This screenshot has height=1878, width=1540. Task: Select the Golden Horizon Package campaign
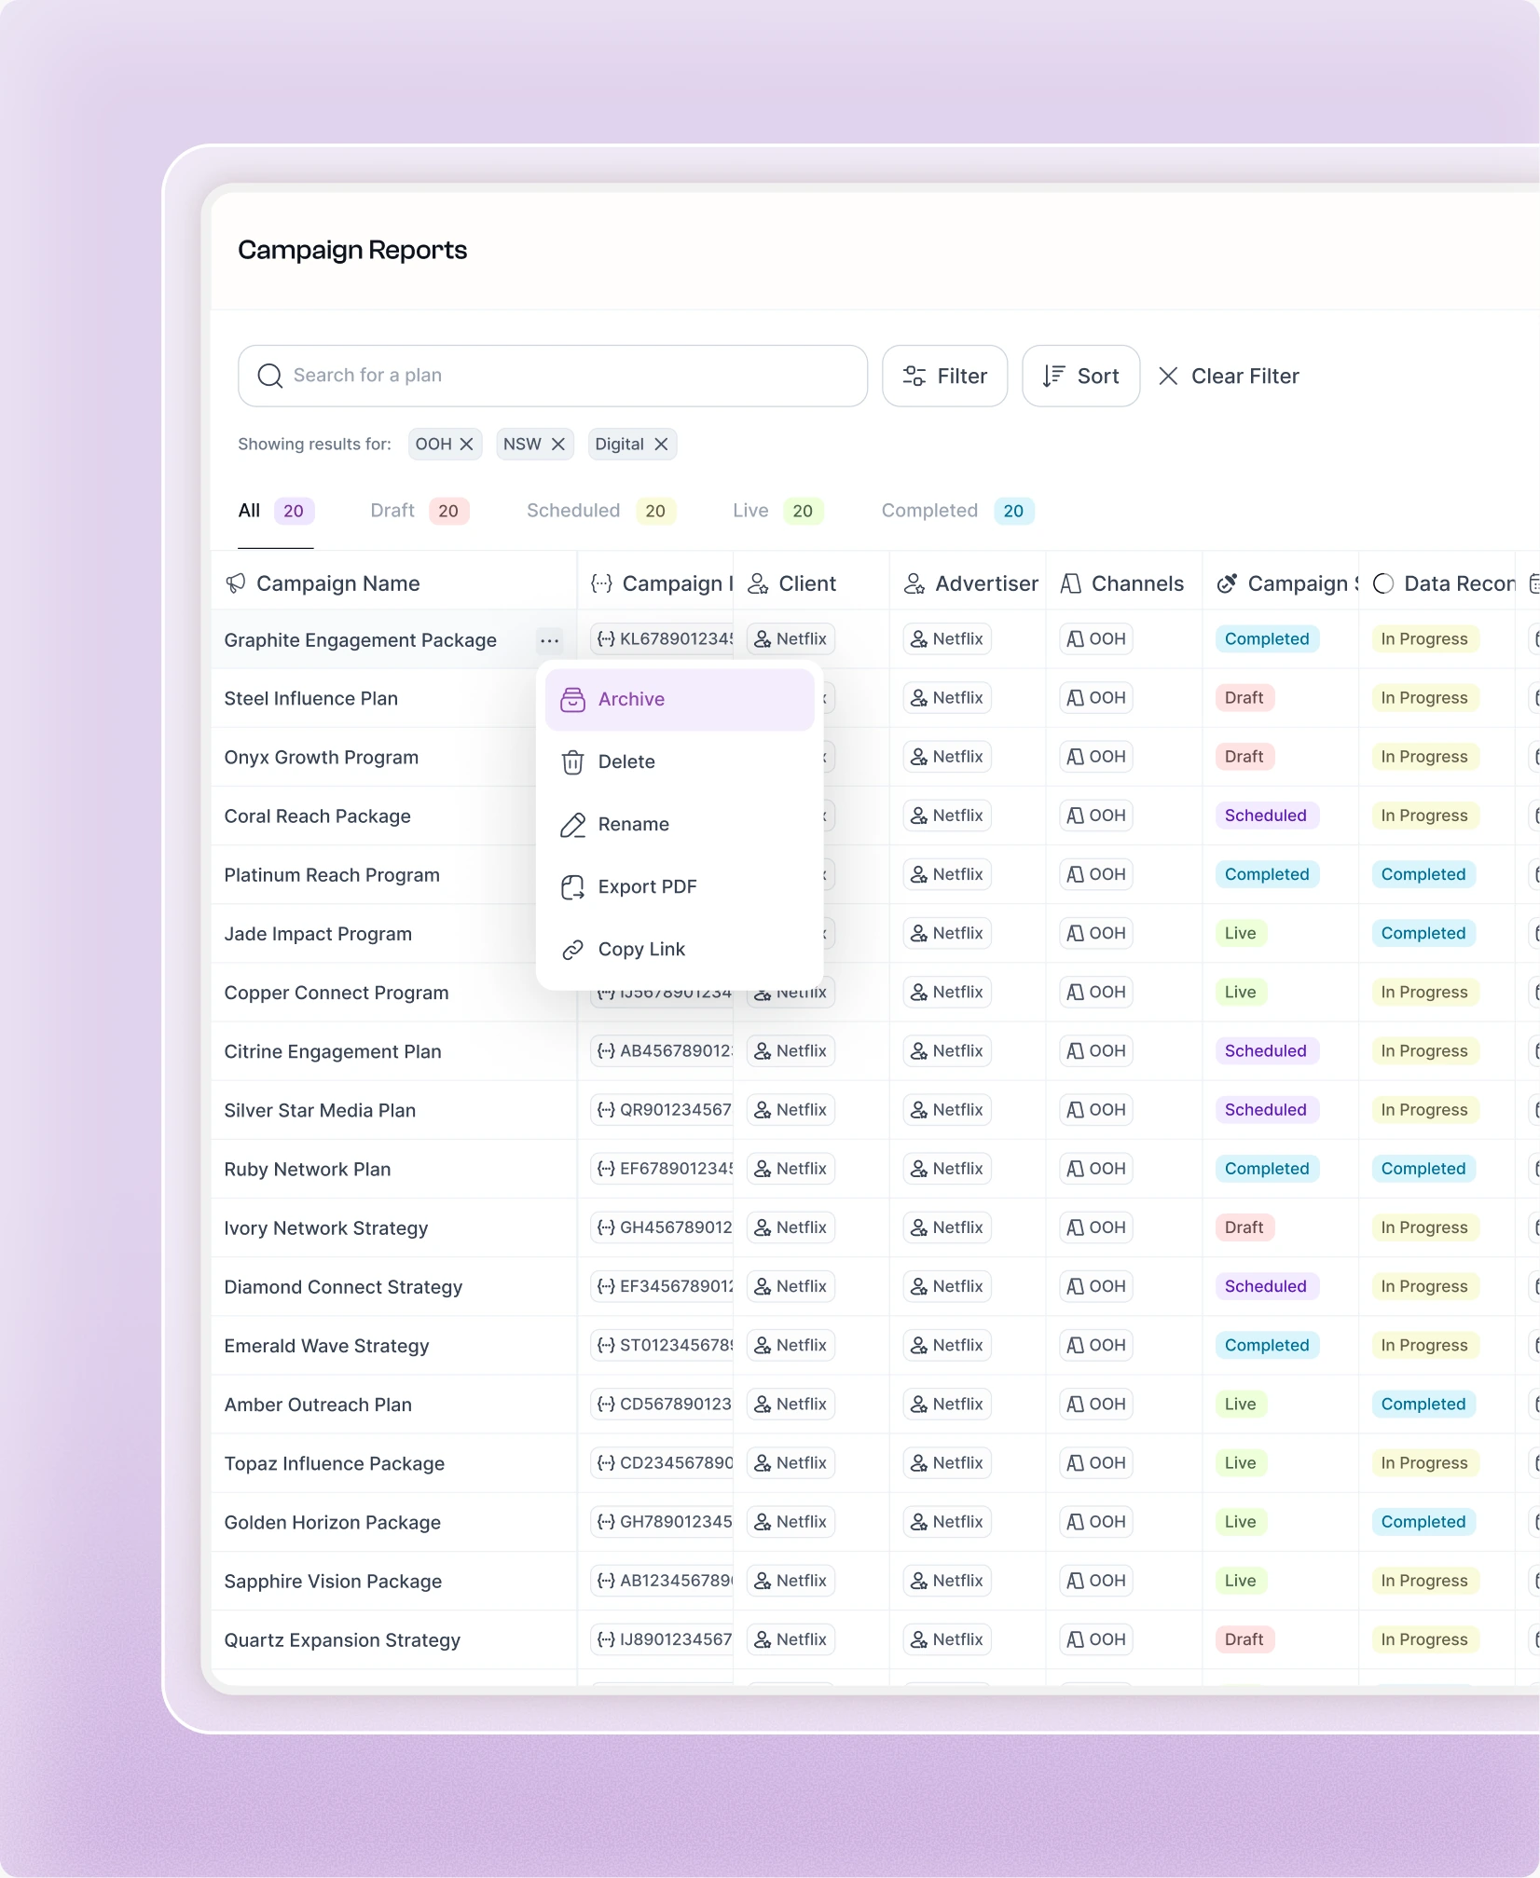click(333, 1523)
